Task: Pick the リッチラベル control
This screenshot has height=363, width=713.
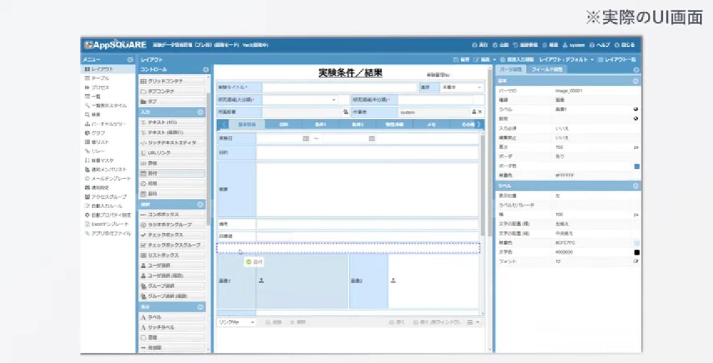Action: pyautogui.click(x=172, y=327)
